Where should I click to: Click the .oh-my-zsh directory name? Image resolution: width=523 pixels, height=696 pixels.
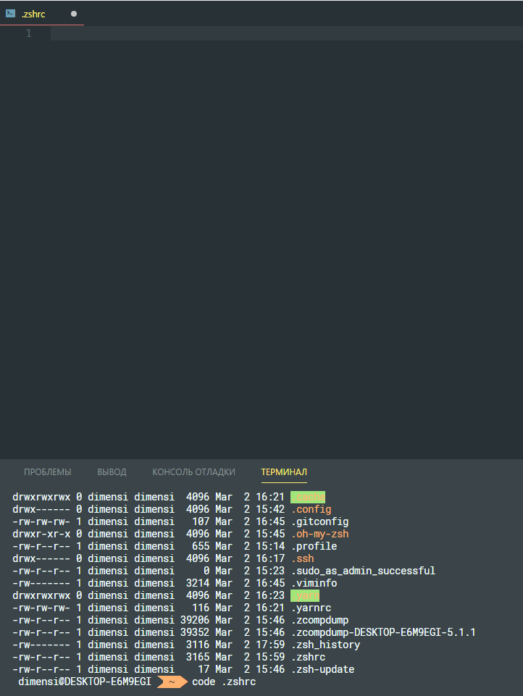319,534
